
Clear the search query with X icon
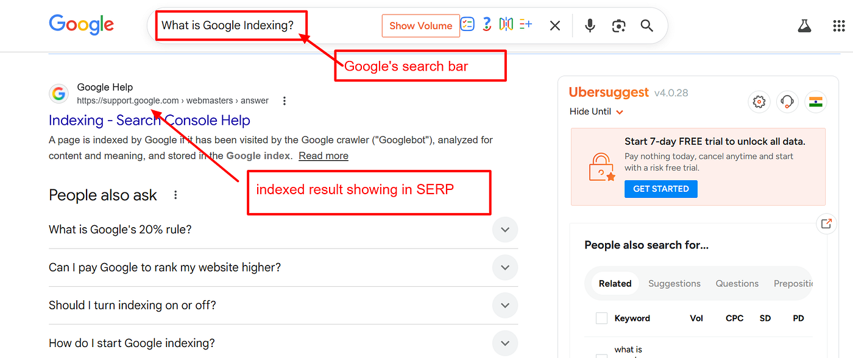click(554, 26)
